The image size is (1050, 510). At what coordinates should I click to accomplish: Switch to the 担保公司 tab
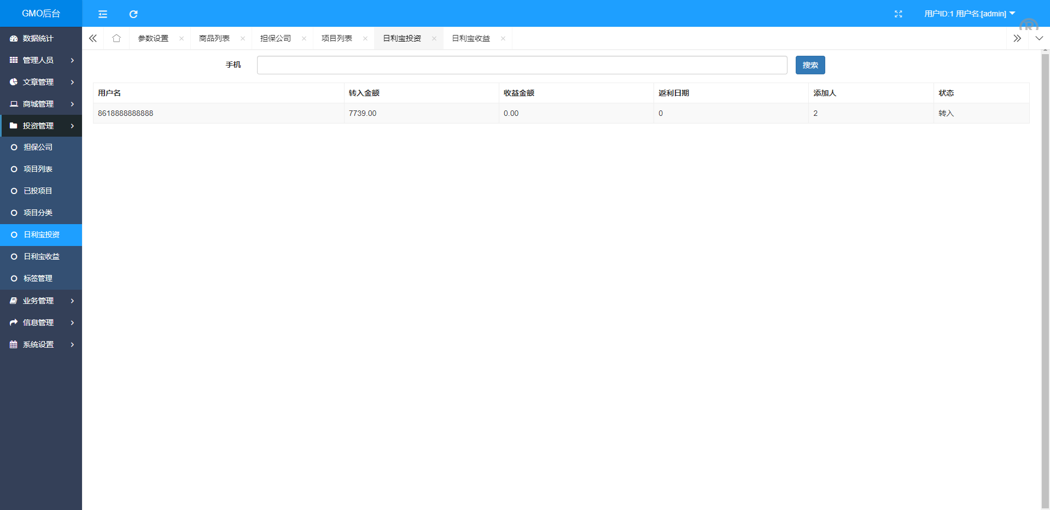click(276, 38)
